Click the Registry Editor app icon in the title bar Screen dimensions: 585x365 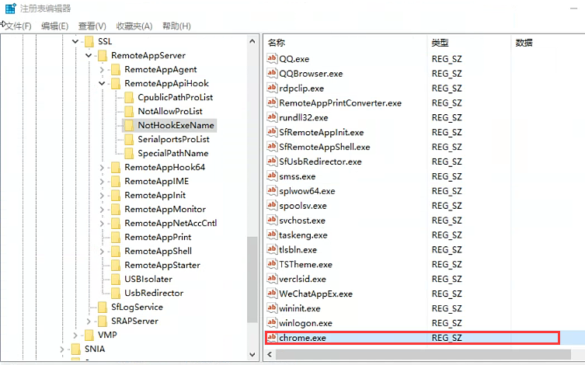point(10,9)
